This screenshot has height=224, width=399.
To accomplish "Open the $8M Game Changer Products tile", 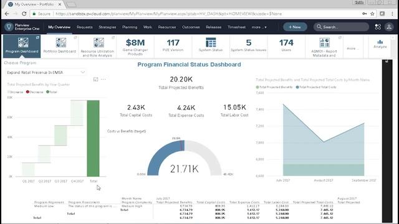I will coord(135,46).
